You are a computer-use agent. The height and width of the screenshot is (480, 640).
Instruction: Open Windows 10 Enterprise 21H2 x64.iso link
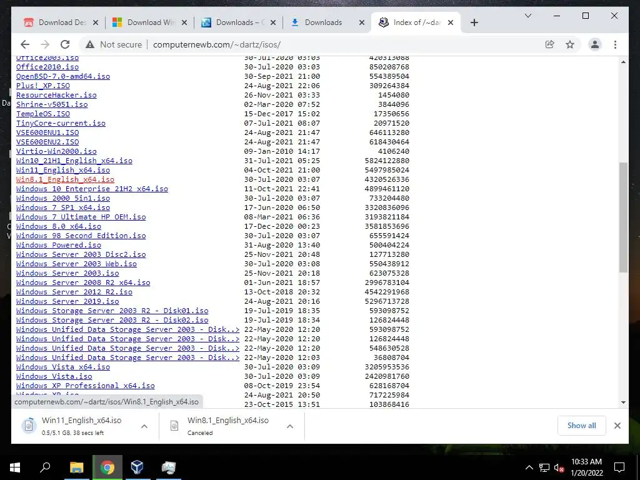coord(92,189)
